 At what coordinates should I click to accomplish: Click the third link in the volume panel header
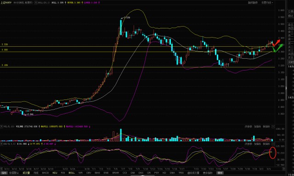(x=266, y=126)
